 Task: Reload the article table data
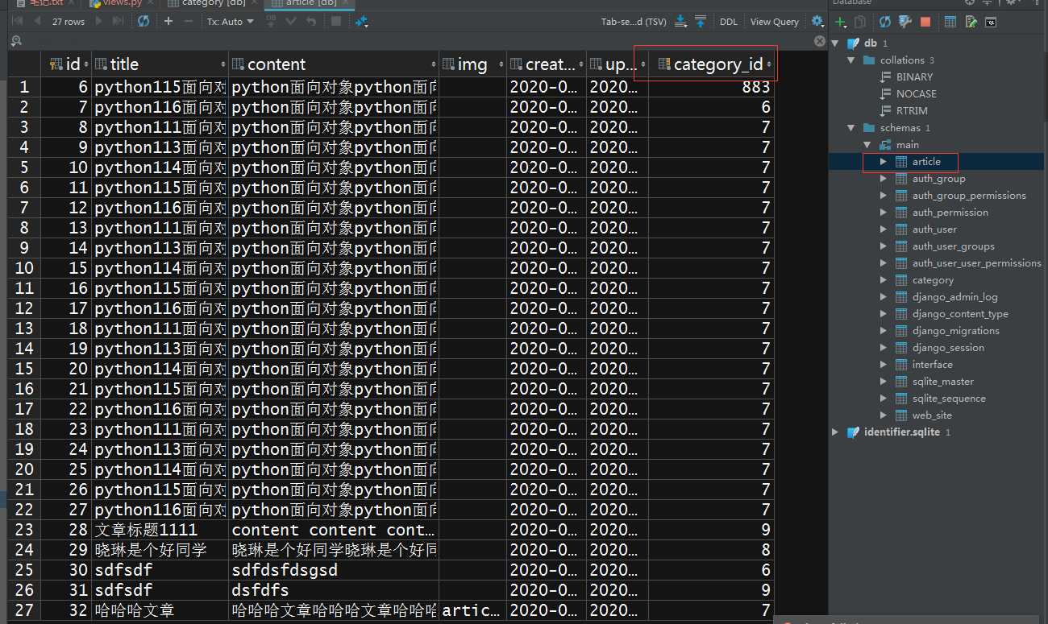[x=143, y=22]
